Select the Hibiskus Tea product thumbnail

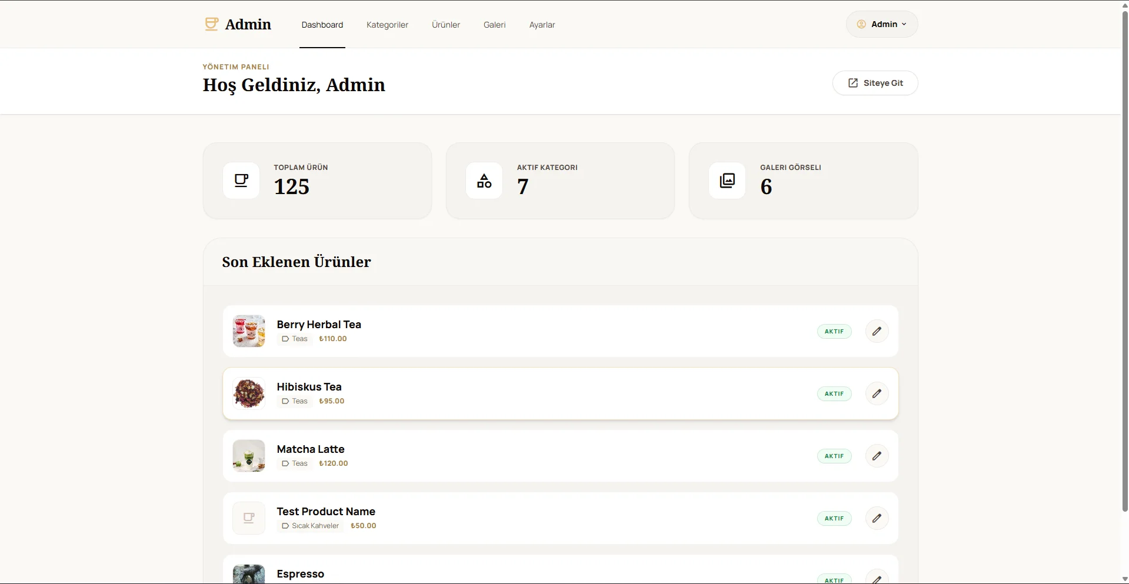249,393
